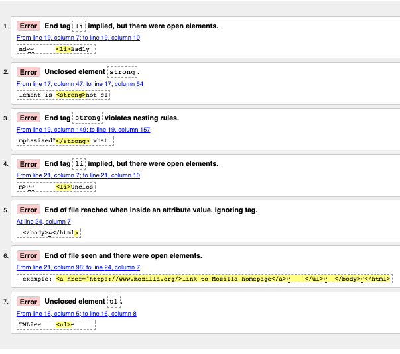The image size is (400, 354).
Task: Click the 'strong' code label in the nesting rules error
Action: pyautogui.click(x=88, y=118)
